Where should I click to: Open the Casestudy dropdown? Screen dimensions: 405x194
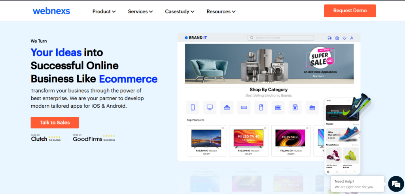click(x=180, y=11)
